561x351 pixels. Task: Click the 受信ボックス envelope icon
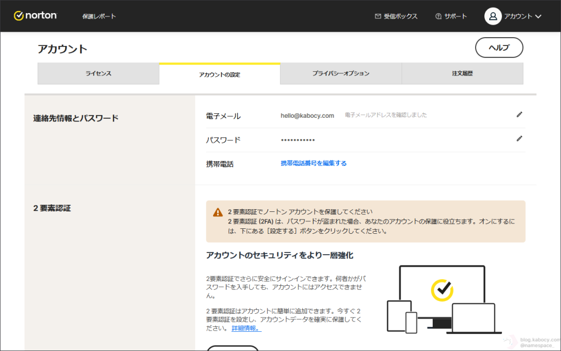point(378,16)
